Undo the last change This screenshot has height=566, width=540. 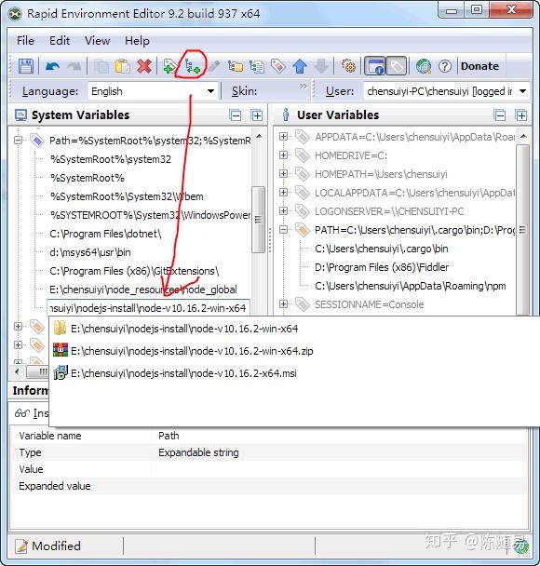tap(53, 66)
